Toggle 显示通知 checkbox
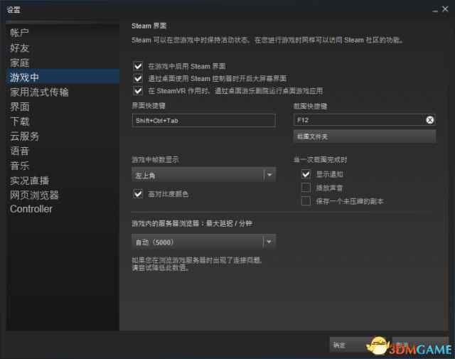The height and width of the screenshot is (359, 455). point(306,174)
